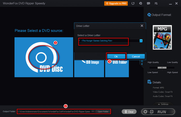Click the Open Folder button

pyautogui.click(x=103, y=112)
